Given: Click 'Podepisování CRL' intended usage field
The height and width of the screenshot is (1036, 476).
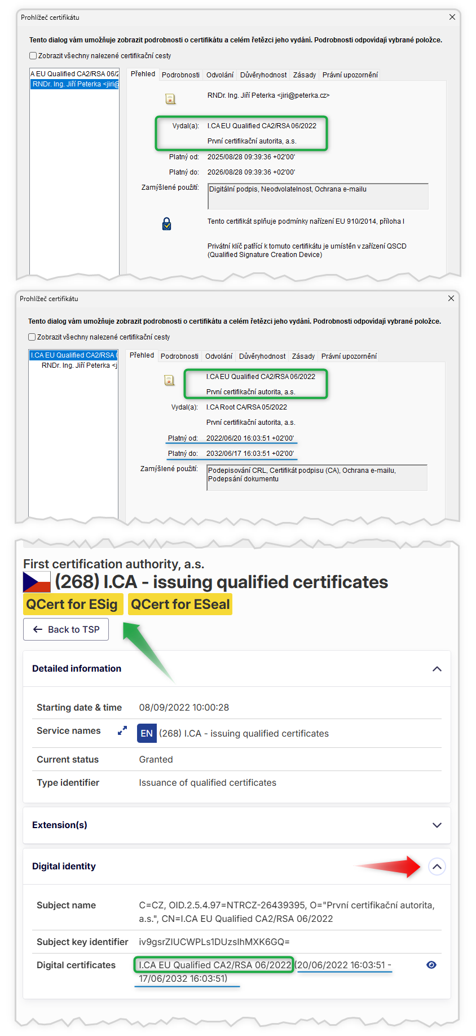Looking at the screenshot, I should point(317,477).
